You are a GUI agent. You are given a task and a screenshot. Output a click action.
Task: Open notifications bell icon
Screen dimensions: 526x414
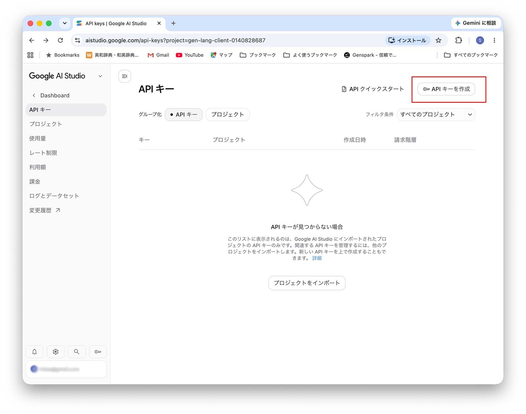pos(35,352)
